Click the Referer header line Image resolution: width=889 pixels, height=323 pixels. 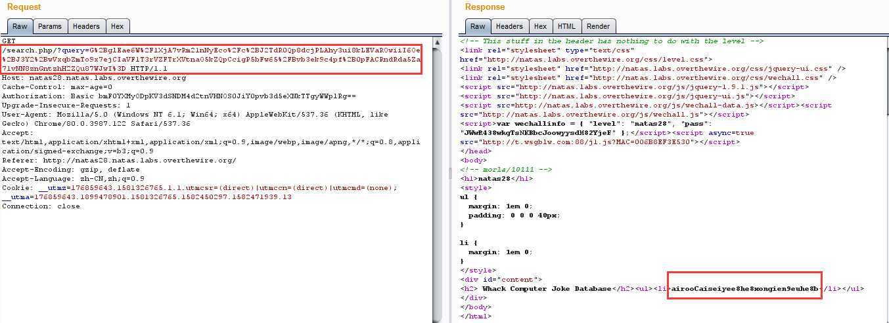tap(119, 160)
